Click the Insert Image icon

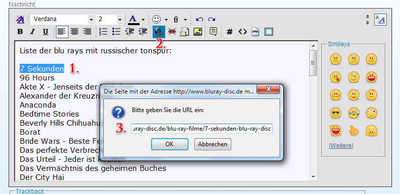(197, 32)
